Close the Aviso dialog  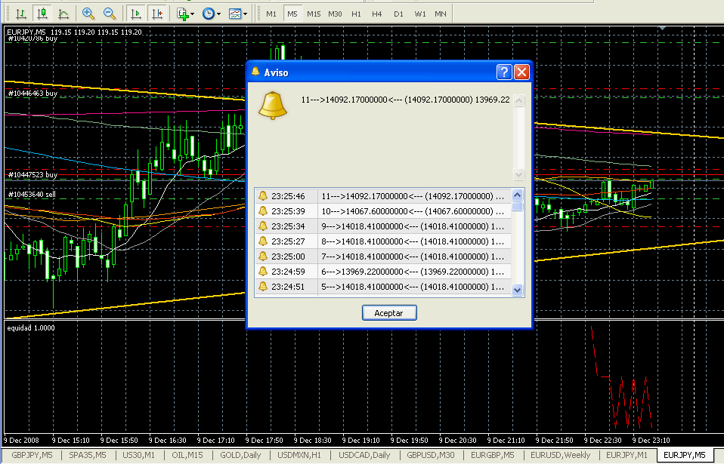click(521, 72)
